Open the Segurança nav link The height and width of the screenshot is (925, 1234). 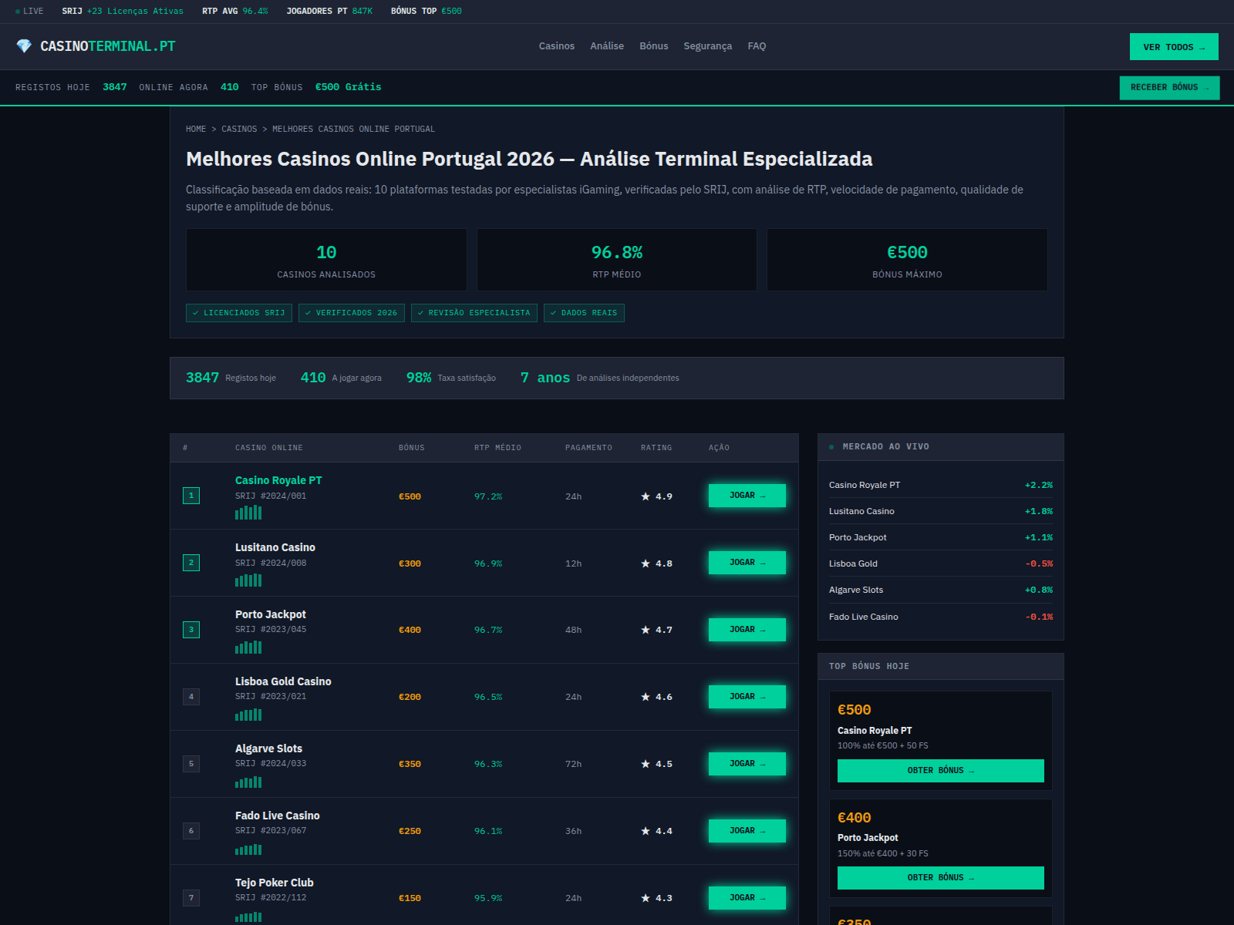click(708, 46)
